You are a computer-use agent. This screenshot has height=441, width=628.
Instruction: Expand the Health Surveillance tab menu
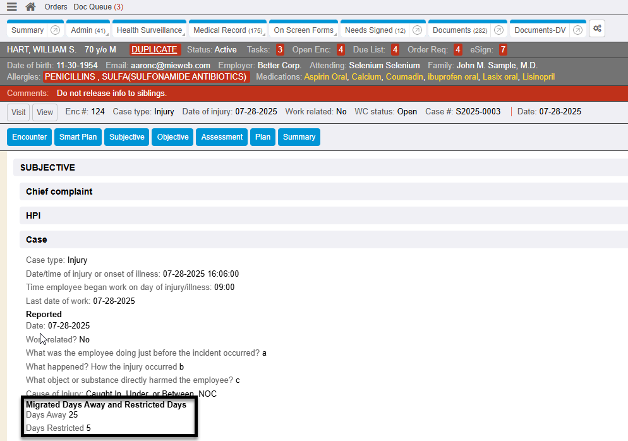[184, 35]
